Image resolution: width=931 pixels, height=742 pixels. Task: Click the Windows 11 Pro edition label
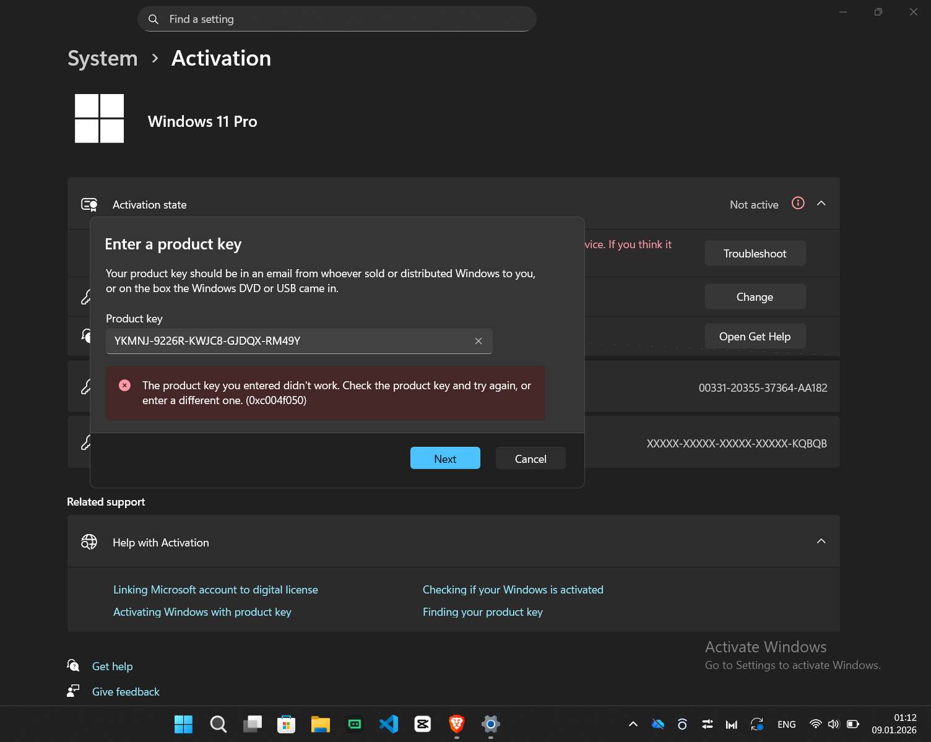coord(202,121)
